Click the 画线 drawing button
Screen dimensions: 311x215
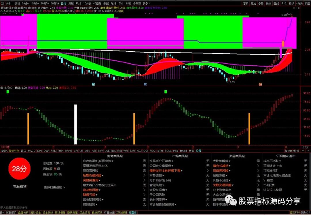point(276,3)
